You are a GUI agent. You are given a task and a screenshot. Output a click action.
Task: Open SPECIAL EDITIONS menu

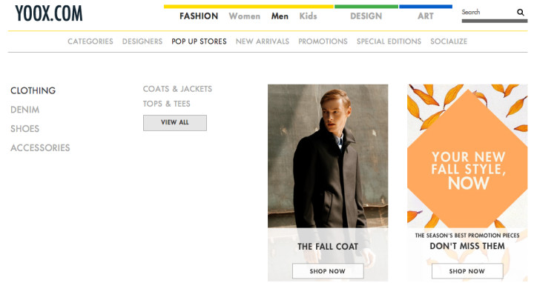389,41
